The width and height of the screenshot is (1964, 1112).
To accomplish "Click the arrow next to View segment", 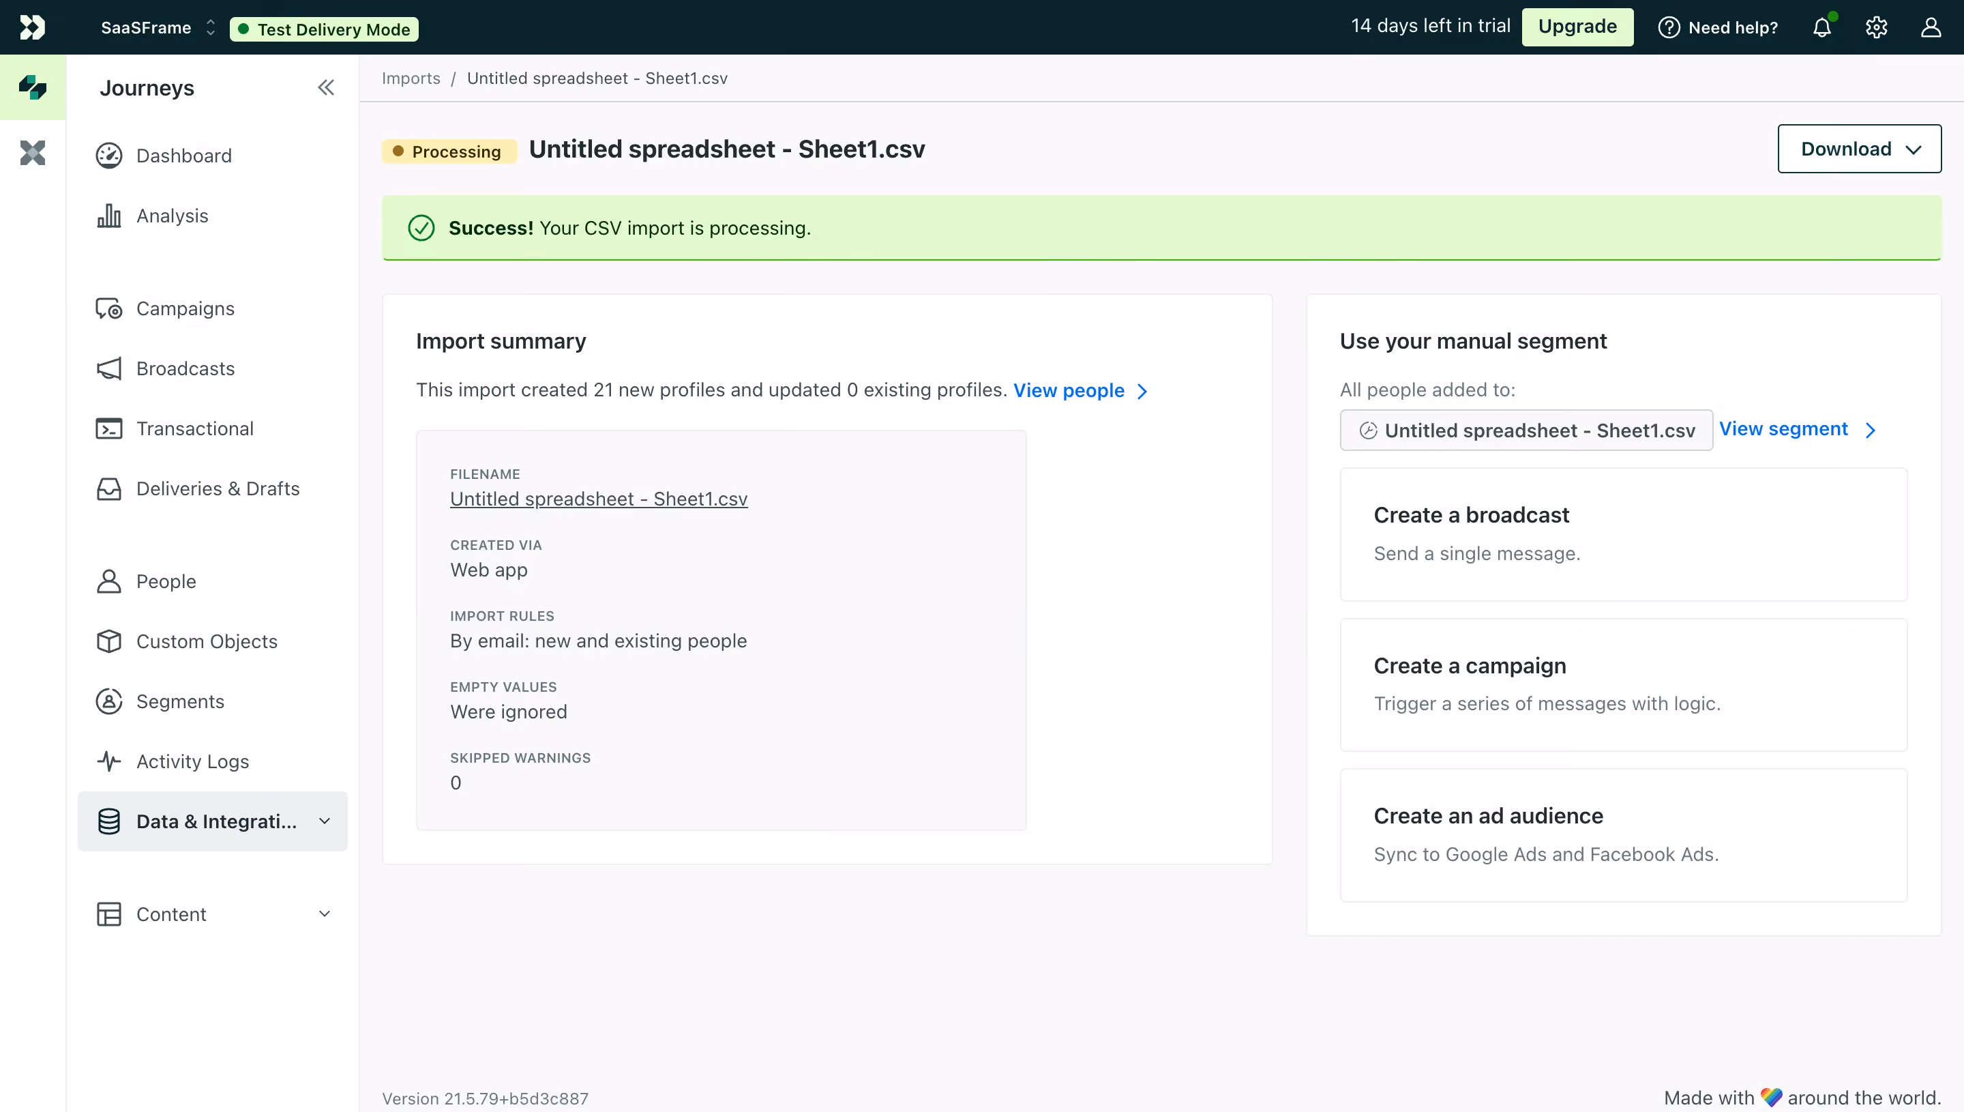I will point(1871,430).
